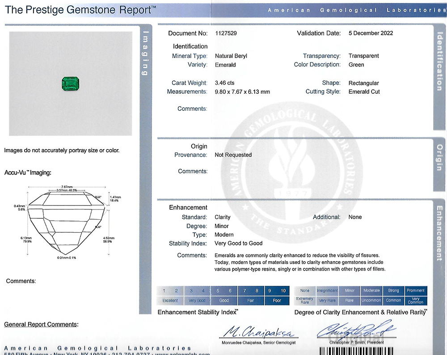The width and height of the screenshot is (447, 355).
Task: Click the 'Monruedee Chaipaksa, Senior Gemologist' caption
Action: click(x=258, y=342)
